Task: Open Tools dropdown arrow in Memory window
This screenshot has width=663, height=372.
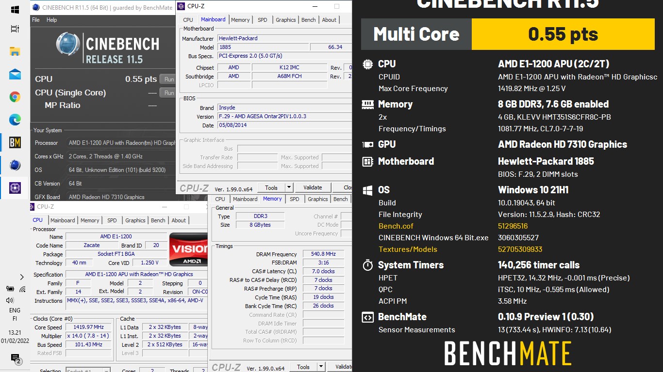Action: [x=321, y=367]
